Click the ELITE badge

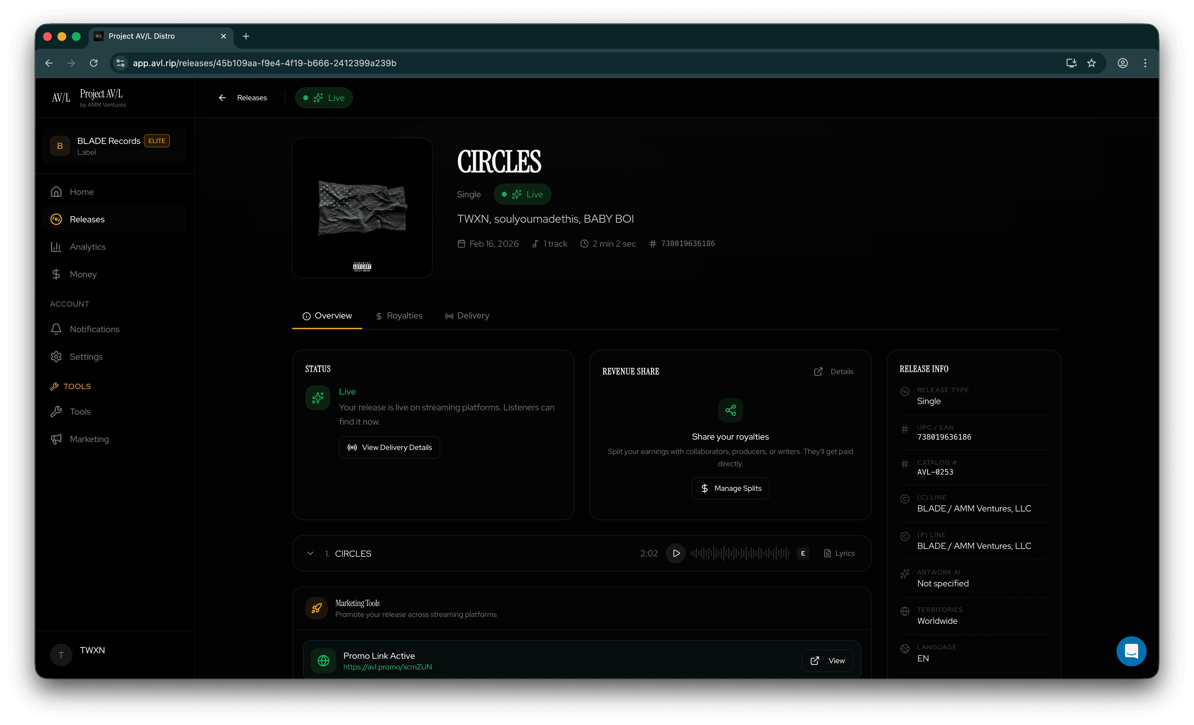(x=156, y=141)
